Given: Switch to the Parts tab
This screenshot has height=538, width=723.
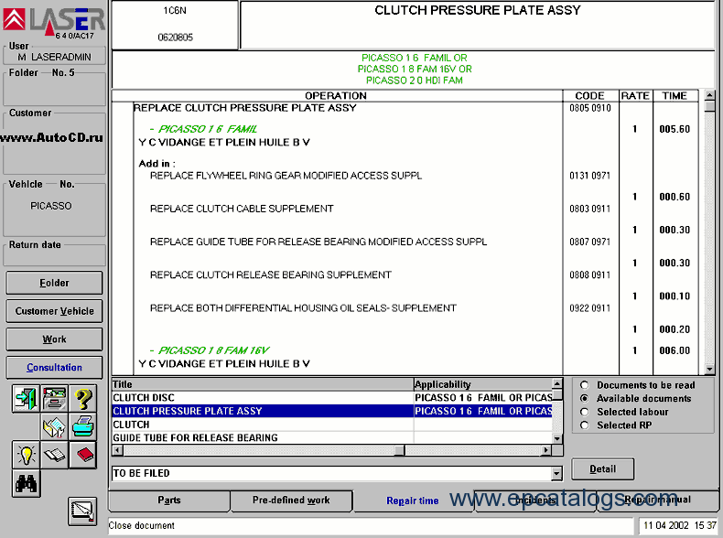Looking at the screenshot, I should [168, 500].
